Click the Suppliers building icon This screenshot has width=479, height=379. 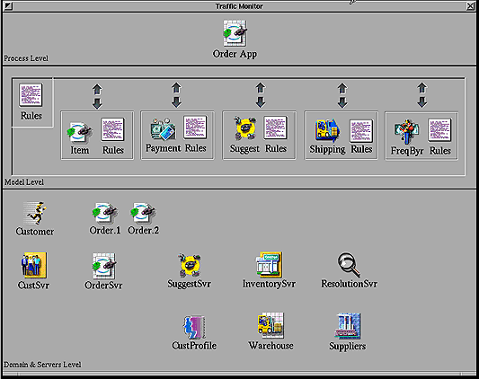(348, 326)
